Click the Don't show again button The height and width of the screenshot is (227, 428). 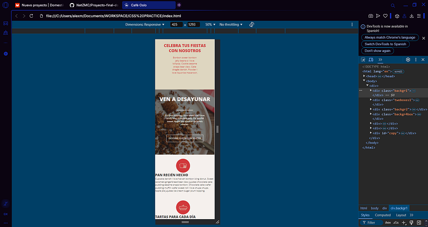(379, 51)
